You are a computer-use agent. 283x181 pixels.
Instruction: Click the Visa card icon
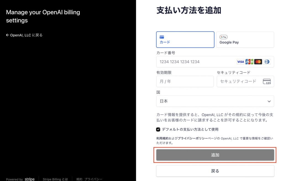point(240,62)
